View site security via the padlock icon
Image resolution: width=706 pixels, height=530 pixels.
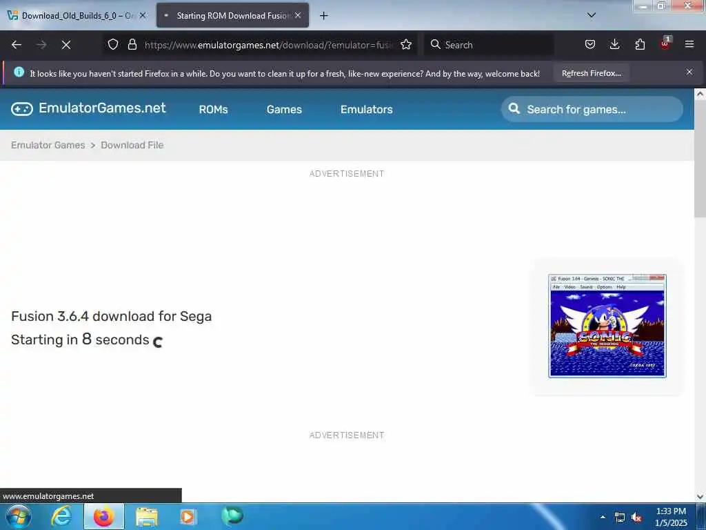pyautogui.click(x=132, y=45)
